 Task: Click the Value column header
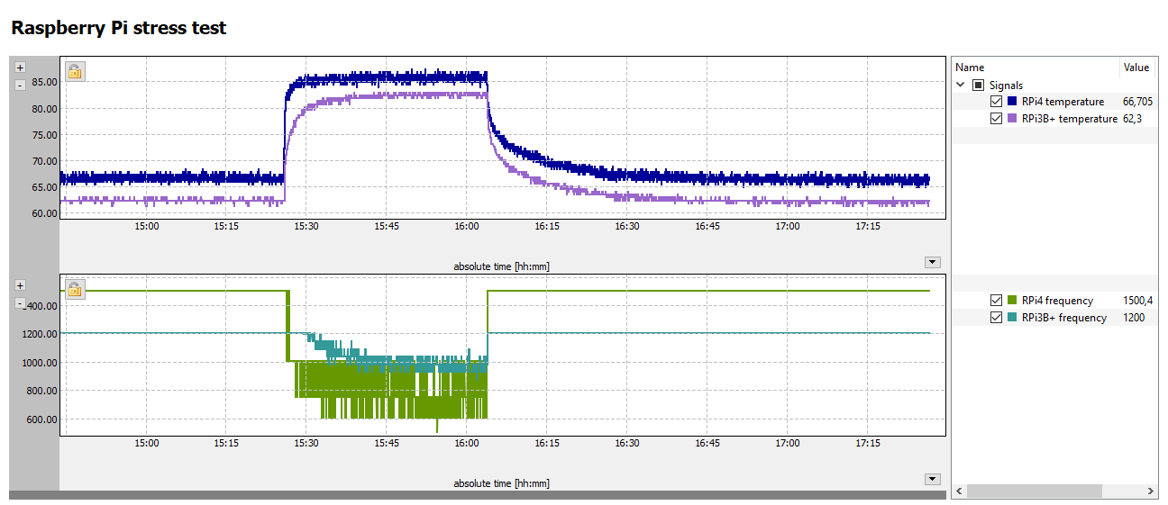tap(1138, 68)
